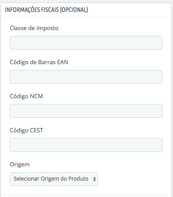Click the 'Código NCM' label
This screenshot has width=173, height=197.
point(26,96)
